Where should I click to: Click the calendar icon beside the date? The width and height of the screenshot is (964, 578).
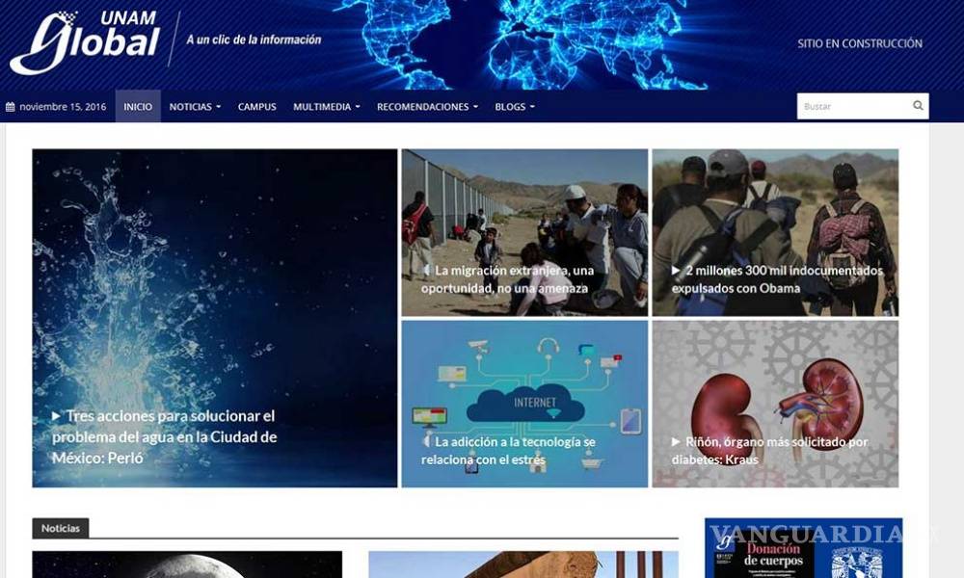point(11,107)
